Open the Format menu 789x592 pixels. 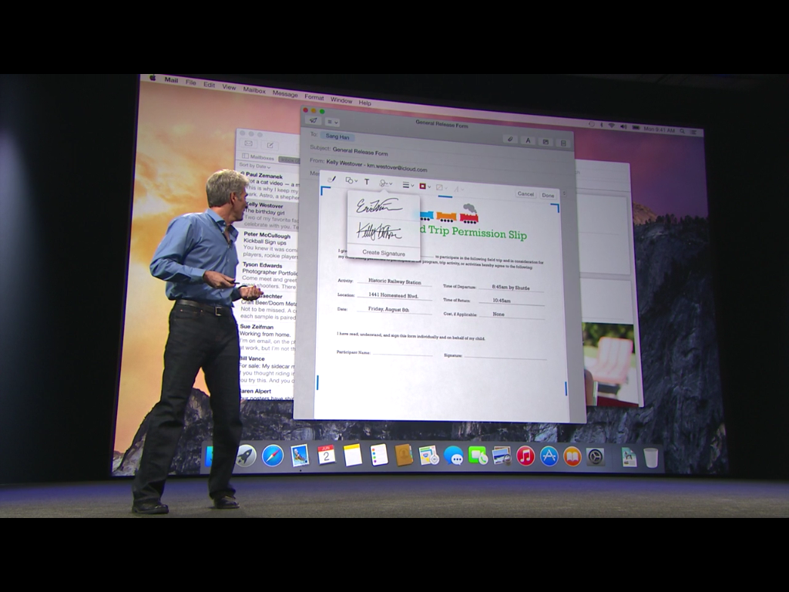(x=314, y=97)
